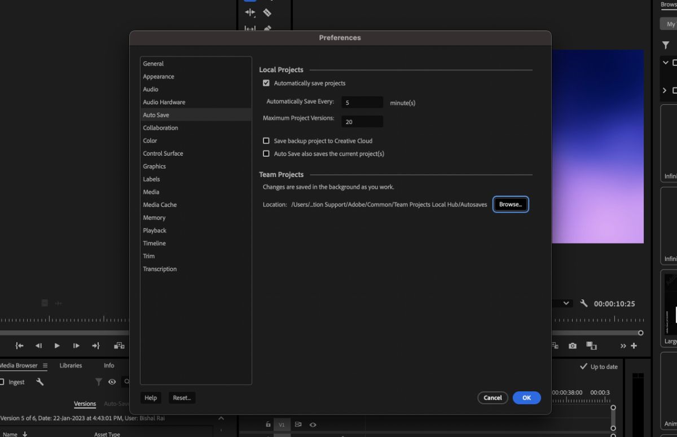Open the Info tab
Viewport: 677px width, 437px height.
point(108,365)
